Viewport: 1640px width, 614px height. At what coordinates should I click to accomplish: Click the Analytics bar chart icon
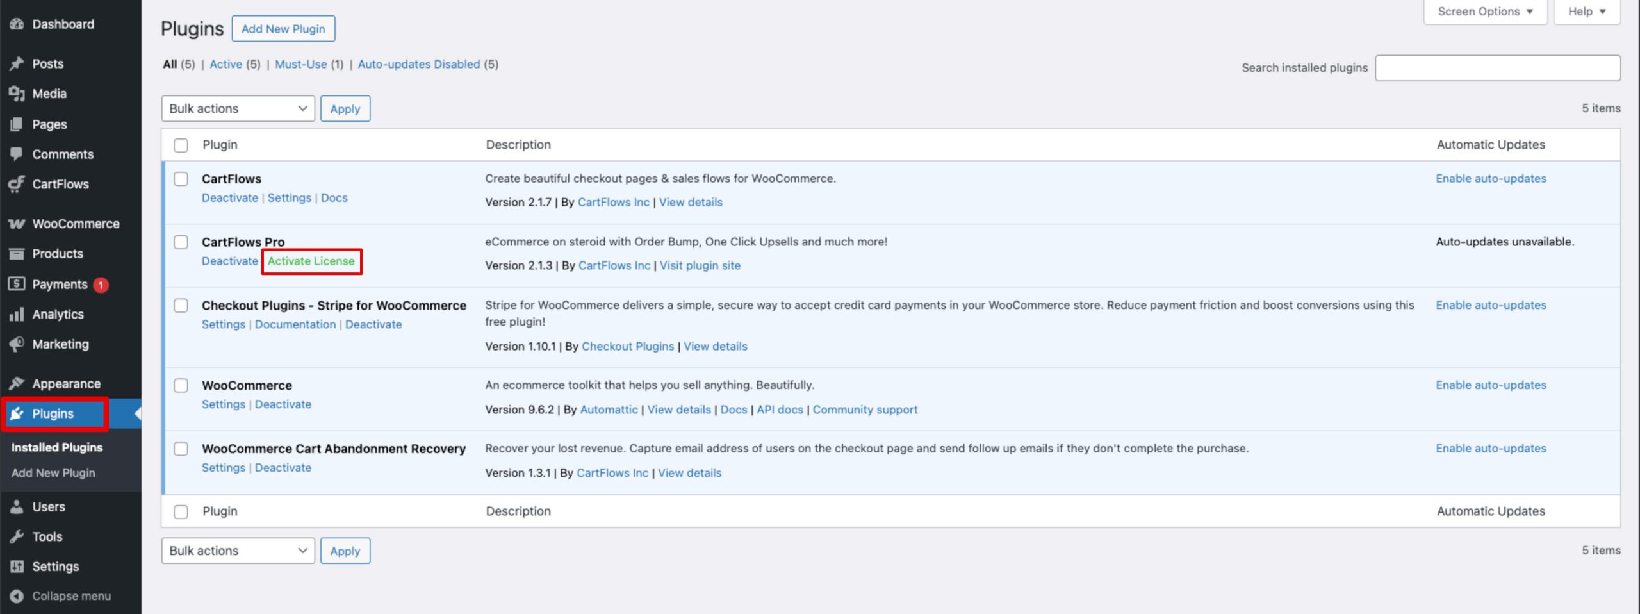coord(17,314)
